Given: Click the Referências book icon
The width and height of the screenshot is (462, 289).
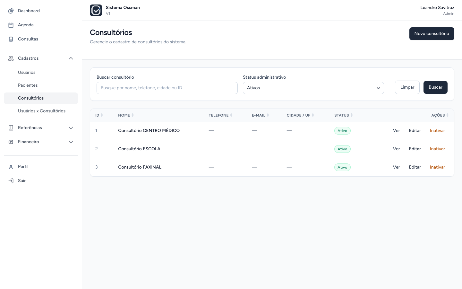Looking at the screenshot, I should (11, 128).
